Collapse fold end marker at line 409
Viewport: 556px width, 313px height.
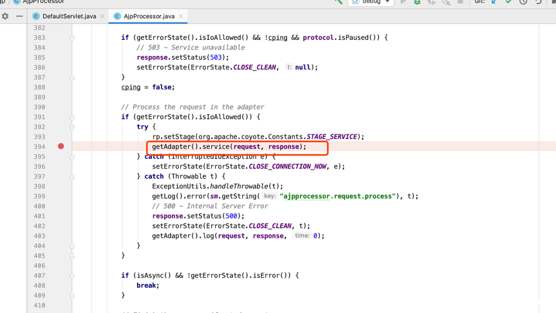72,295
